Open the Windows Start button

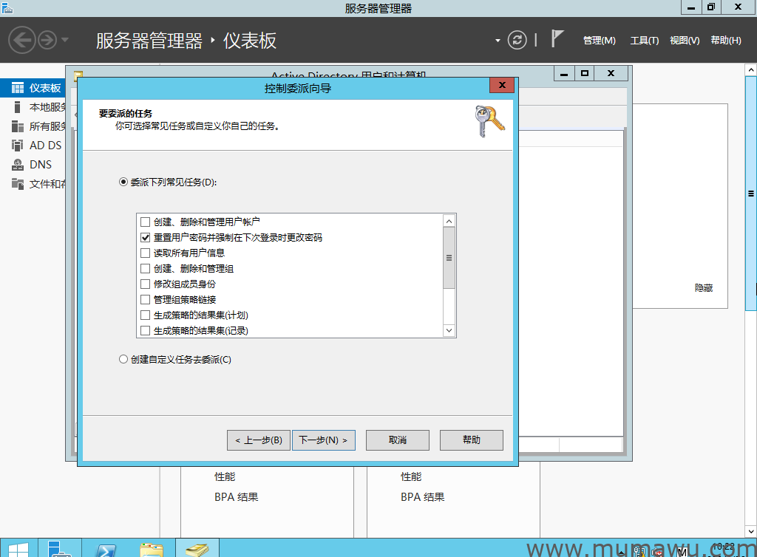click(18, 548)
